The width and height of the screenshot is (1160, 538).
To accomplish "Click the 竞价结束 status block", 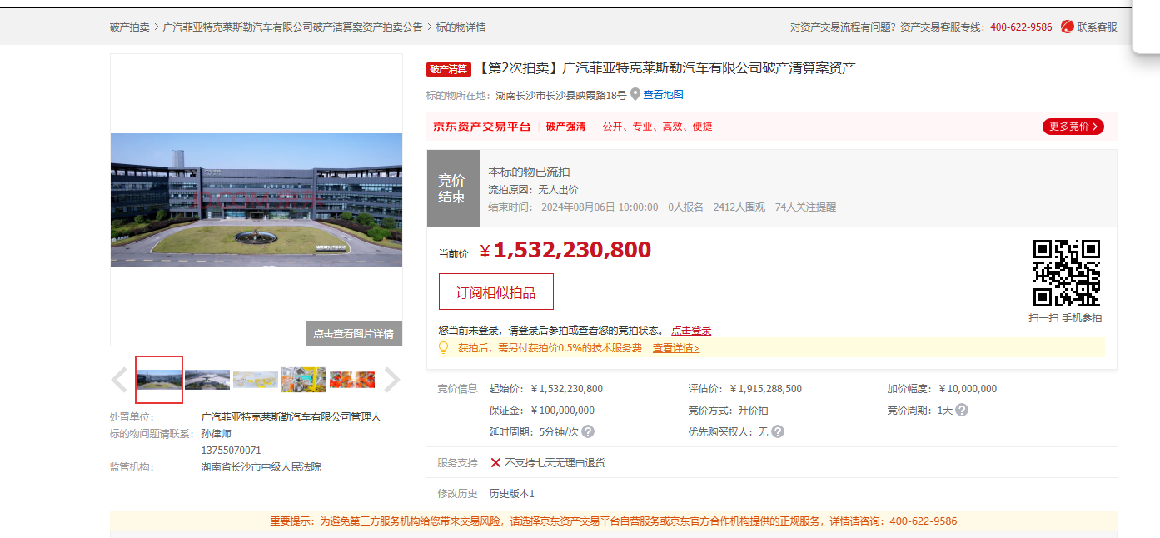I will click(453, 188).
